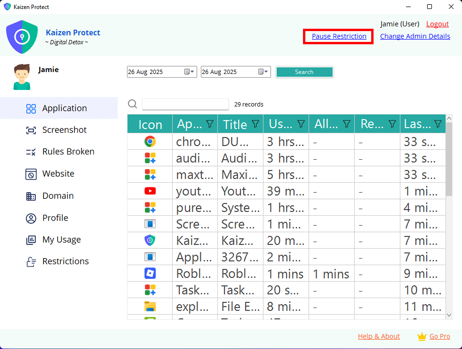Click the Pause Restriction link
The width and height of the screenshot is (462, 349).
coord(339,36)
